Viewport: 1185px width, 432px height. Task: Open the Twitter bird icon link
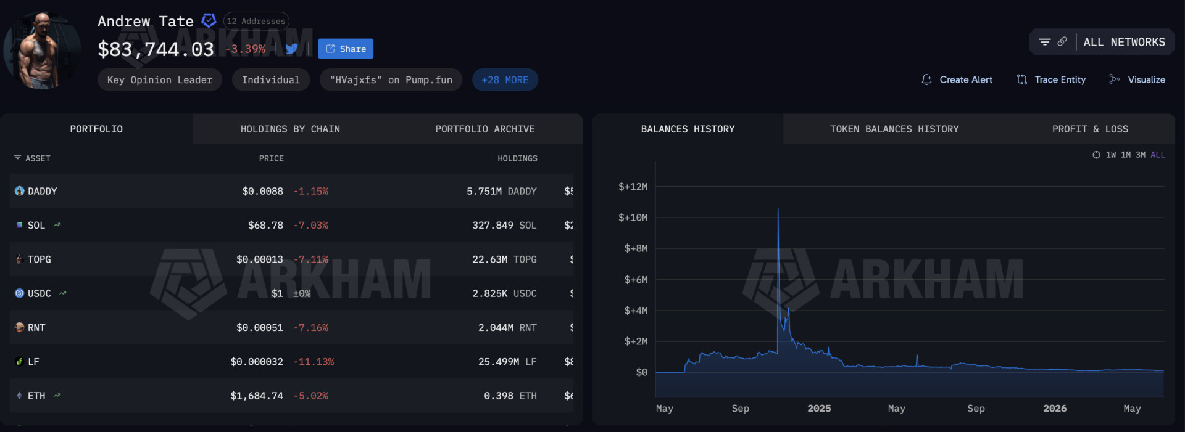[x=292, y=49]
